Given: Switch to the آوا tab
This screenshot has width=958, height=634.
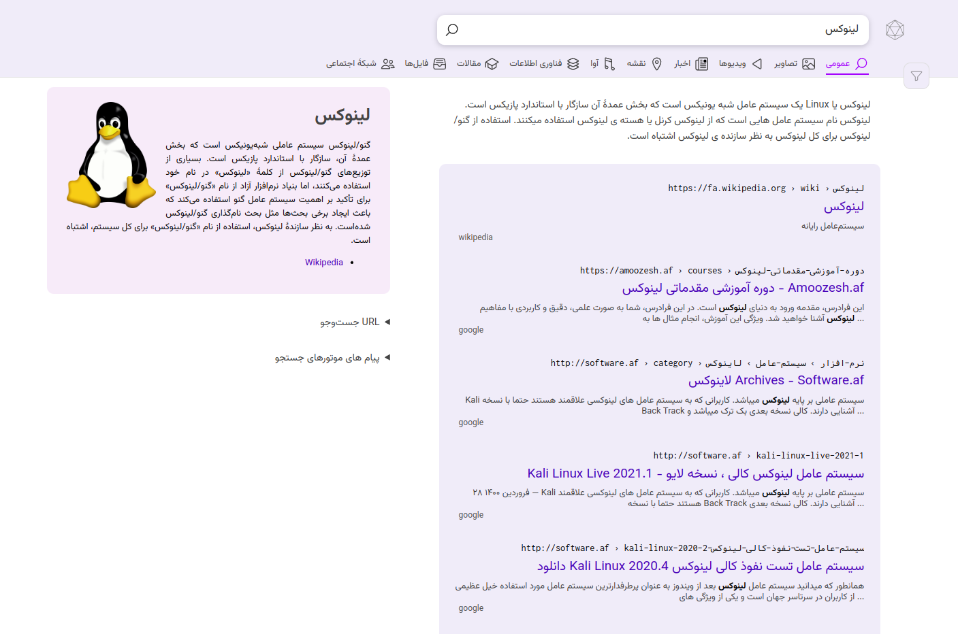Looking at the screenshot, I should pos(603,63).
